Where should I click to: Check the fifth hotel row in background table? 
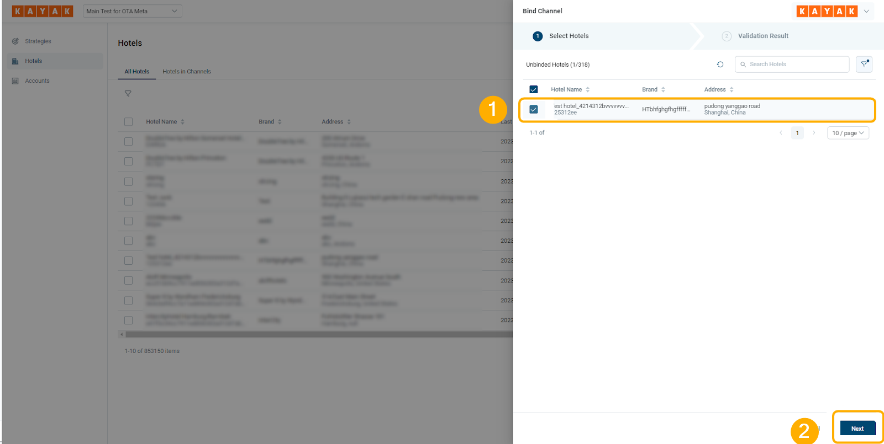coord(129,221)
